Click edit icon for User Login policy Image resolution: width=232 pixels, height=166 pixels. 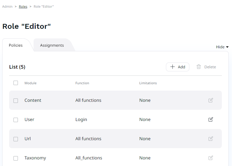(211, 119)
